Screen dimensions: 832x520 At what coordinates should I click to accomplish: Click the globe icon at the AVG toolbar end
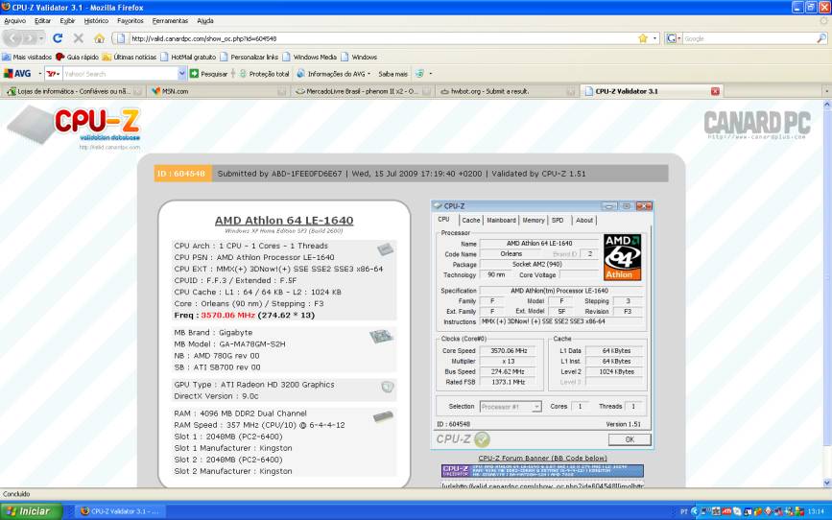(x=419, y=74)
